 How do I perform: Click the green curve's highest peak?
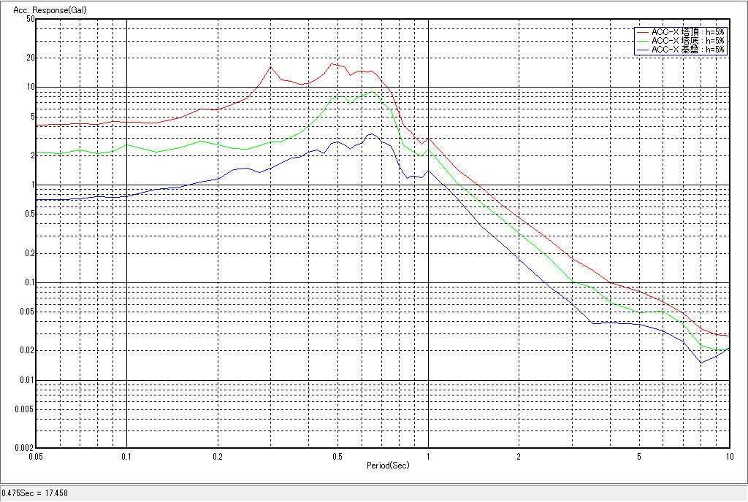372,92
